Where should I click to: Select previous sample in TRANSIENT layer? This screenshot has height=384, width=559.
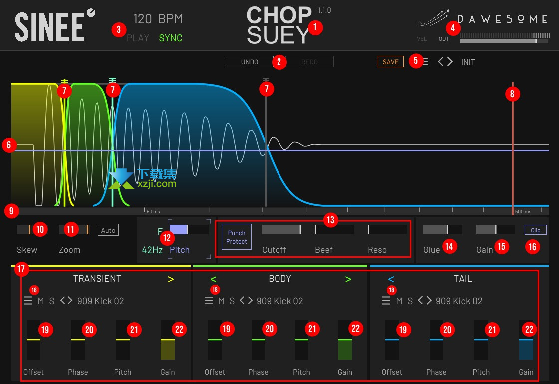click(63, 301)
